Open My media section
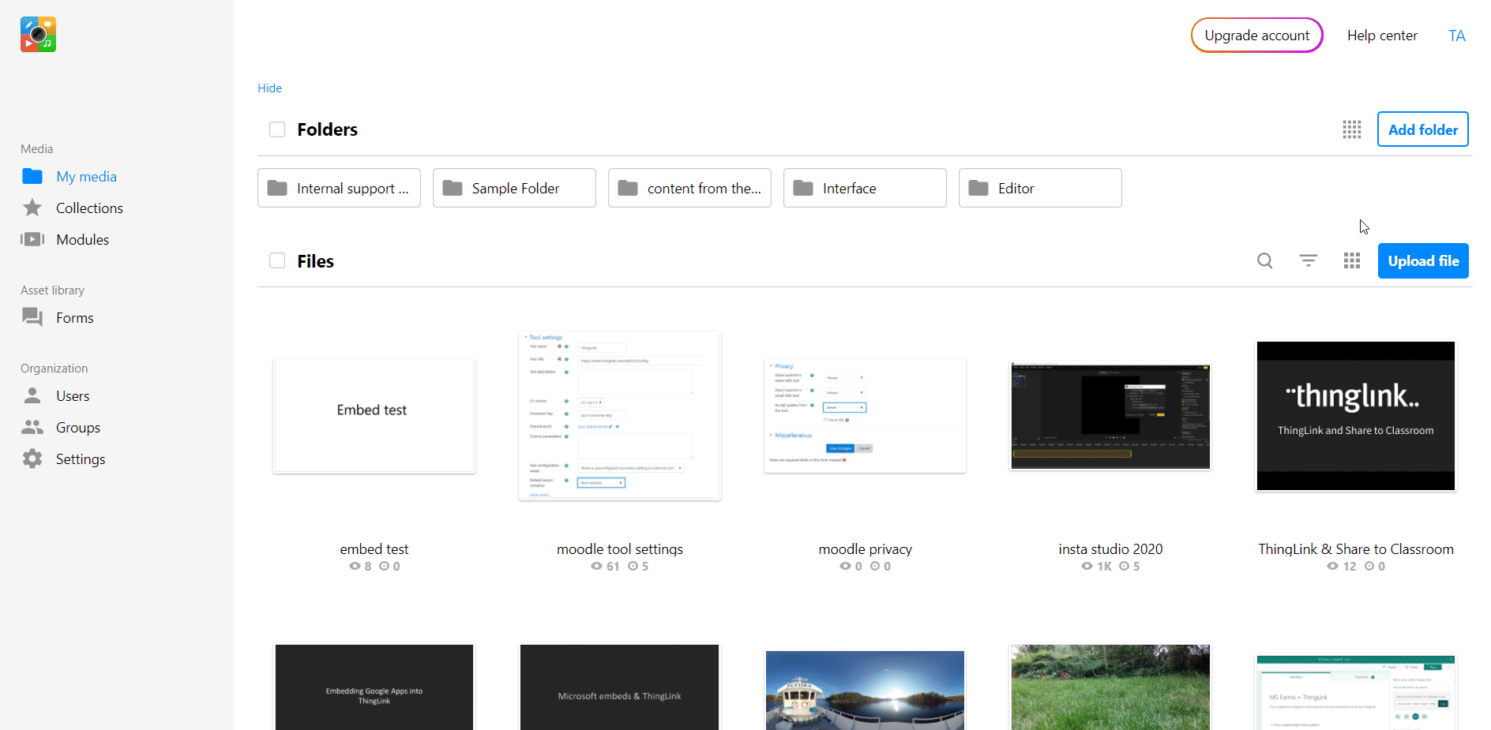 pos(86,177)
